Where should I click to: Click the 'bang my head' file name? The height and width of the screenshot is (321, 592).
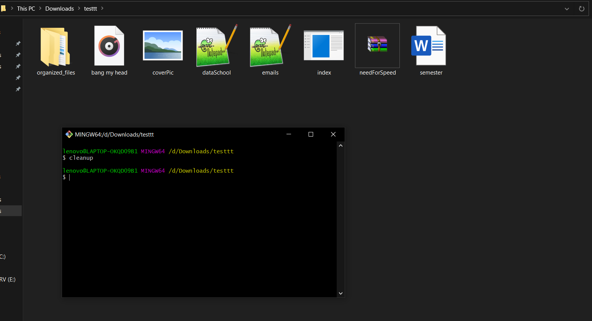[x=109, y=73]
